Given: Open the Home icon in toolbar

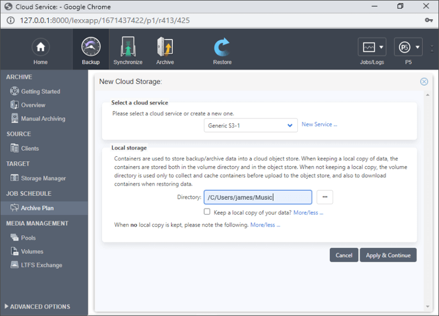Looking at the screenshot, I should [41, 47].
